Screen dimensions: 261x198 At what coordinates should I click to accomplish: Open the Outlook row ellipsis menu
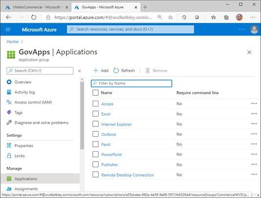[x=254, y=134]
